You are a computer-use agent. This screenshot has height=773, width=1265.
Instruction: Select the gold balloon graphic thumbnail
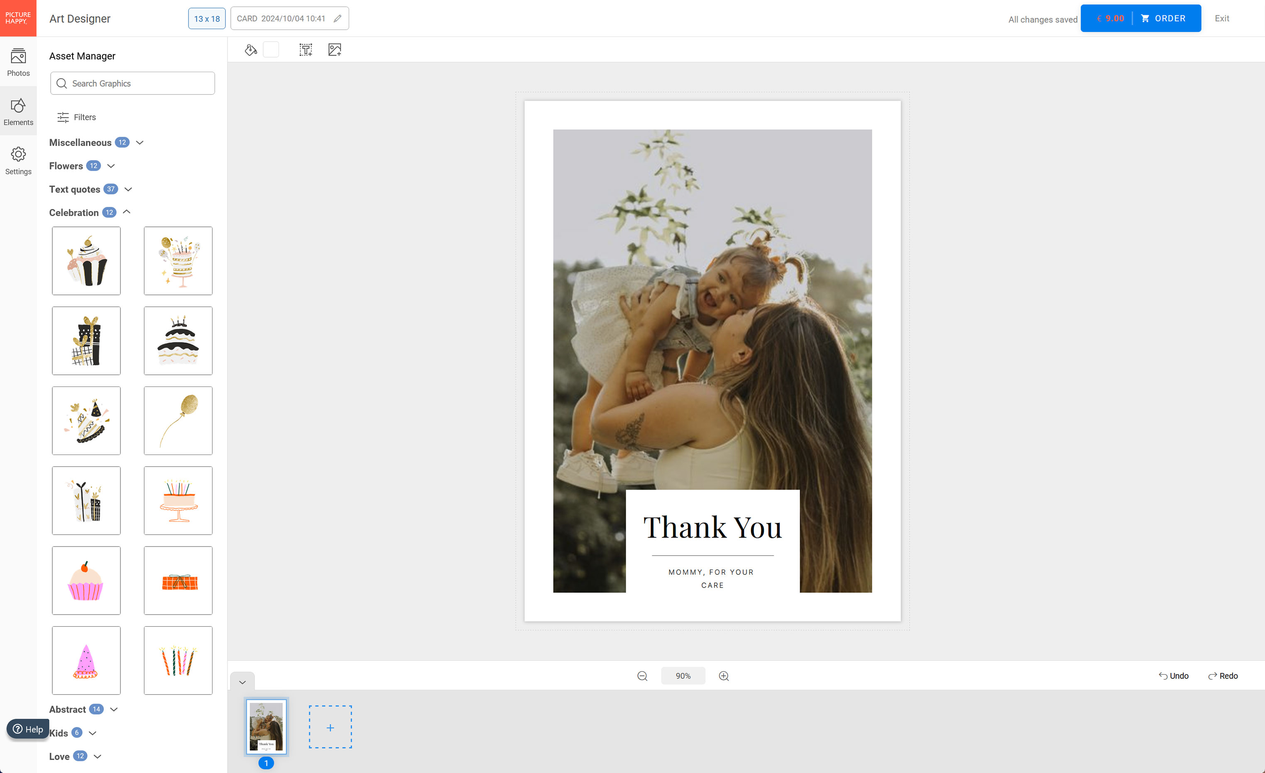(178, 420)
